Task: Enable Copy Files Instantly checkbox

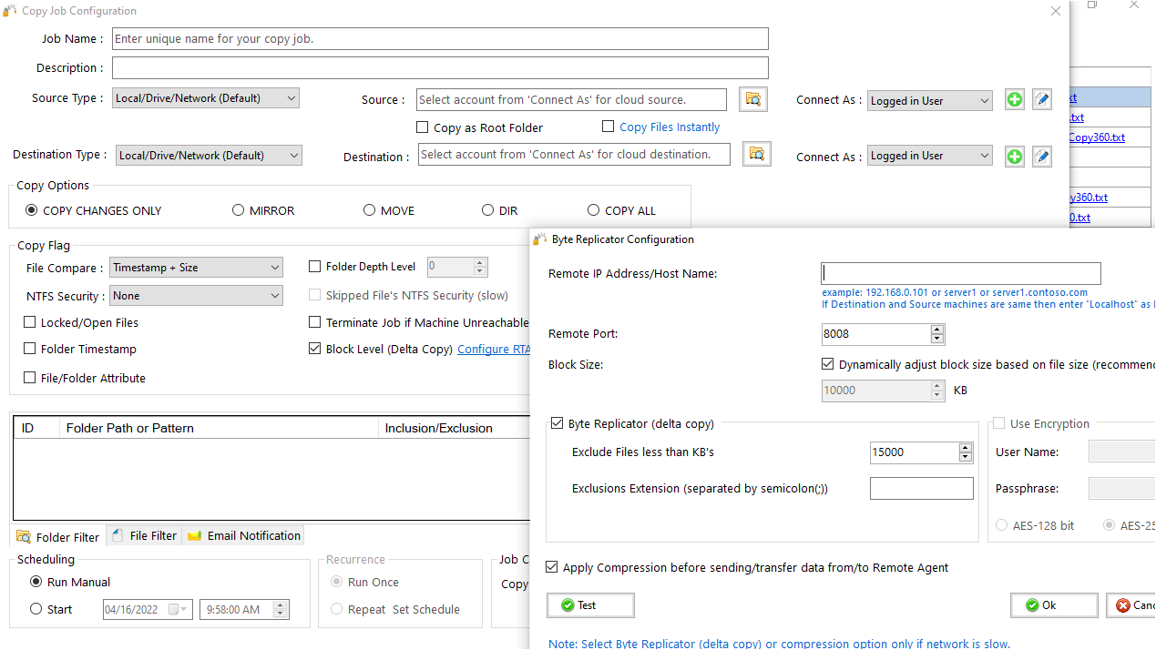Action: pyautogui.click(x=609, y=127)
